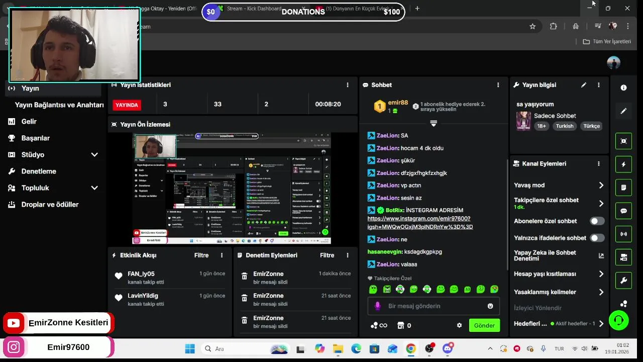This screenshot has width=643, height=362.
Task: Open Hedefleri active goals chevron
Action: coord(601,324)
